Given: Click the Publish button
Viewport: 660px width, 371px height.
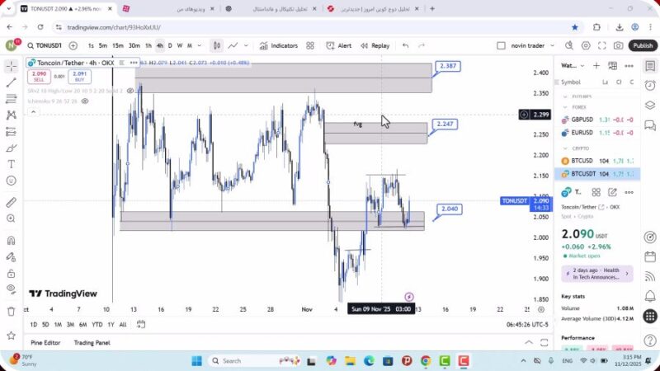Looking at the screenshot, I should [643, 46].
